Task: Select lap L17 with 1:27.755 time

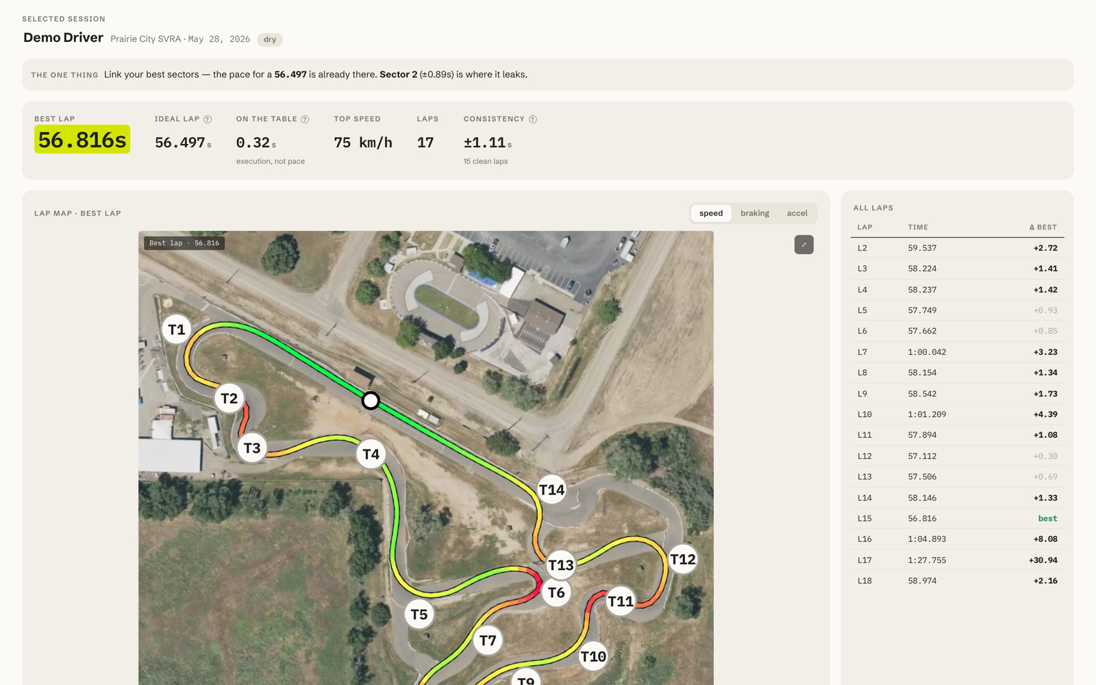Action: (x=958, y=560)
